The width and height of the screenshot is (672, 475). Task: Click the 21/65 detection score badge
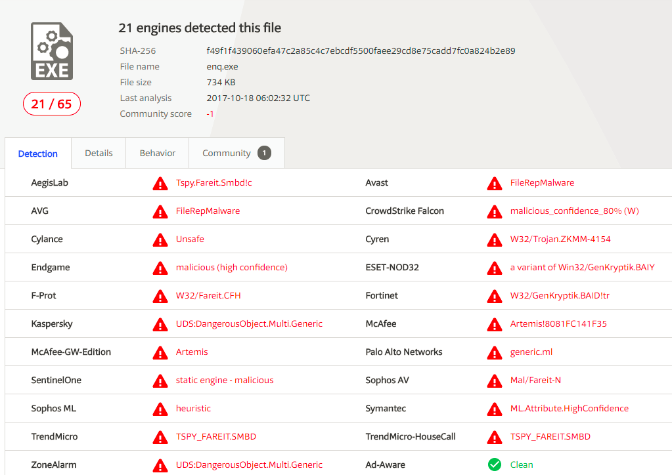pyautogui.click(x=51, y=103)
